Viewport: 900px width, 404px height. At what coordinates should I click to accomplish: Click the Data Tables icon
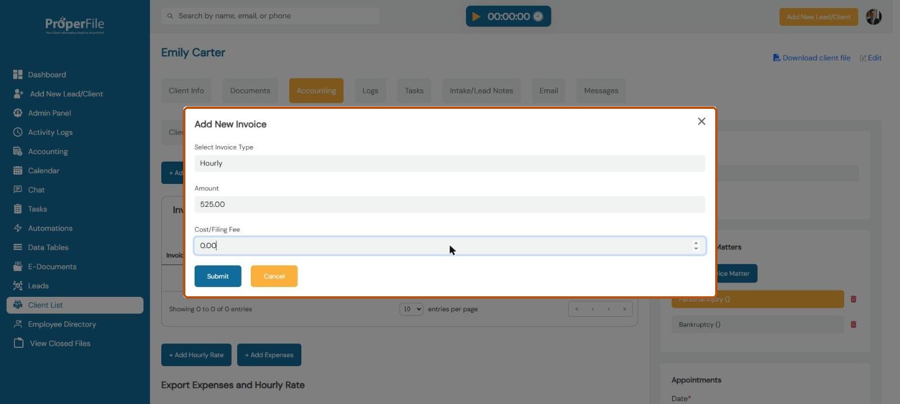pos(18,247)
